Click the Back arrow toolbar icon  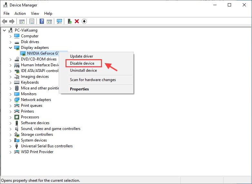pos(5,21)
